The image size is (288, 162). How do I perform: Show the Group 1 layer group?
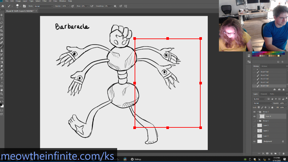pyautogui.click(x=254, y=121)
